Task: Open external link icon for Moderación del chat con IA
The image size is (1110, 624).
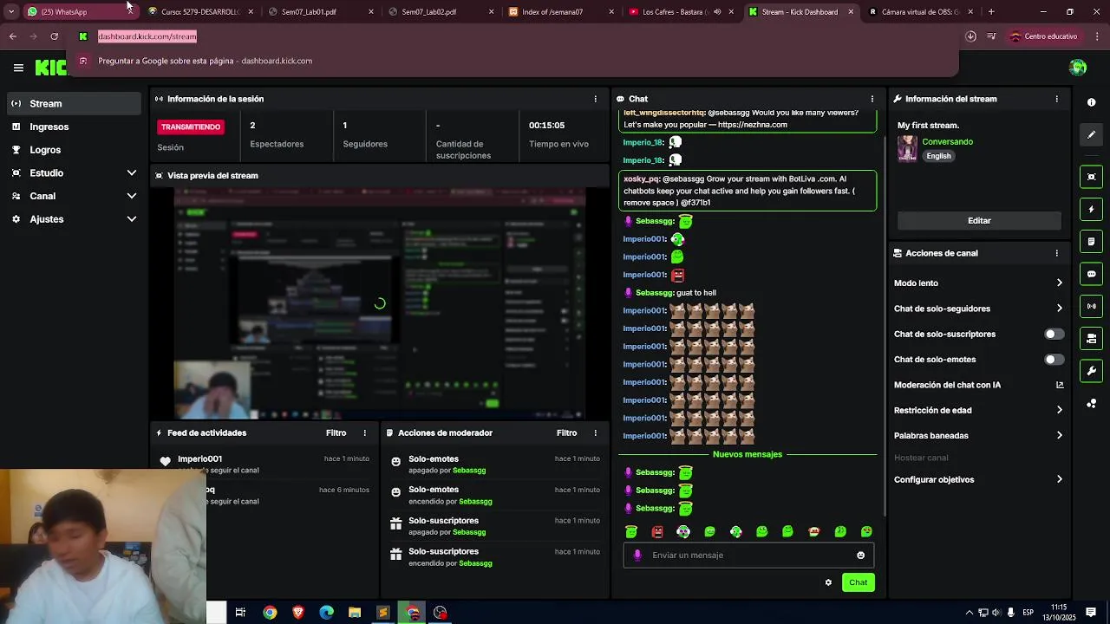Action: point(1059,385)
